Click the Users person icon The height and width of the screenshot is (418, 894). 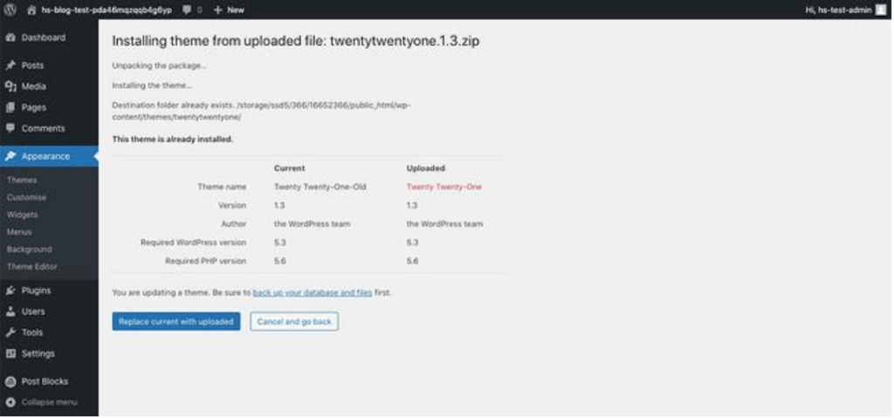click(10, 312)
